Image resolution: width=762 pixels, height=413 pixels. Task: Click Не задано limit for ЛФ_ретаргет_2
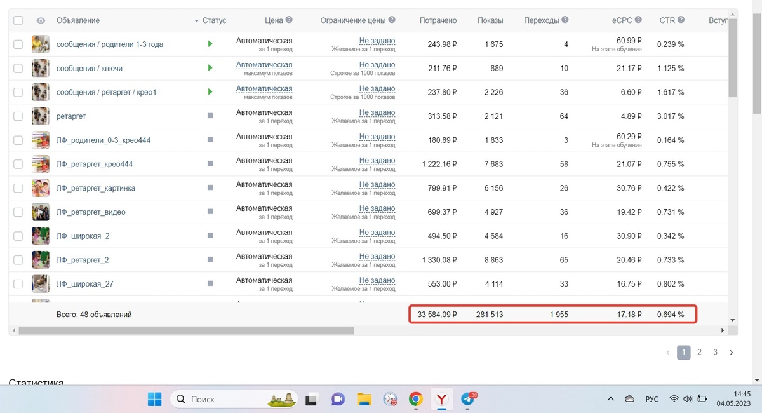coord(377,256)
